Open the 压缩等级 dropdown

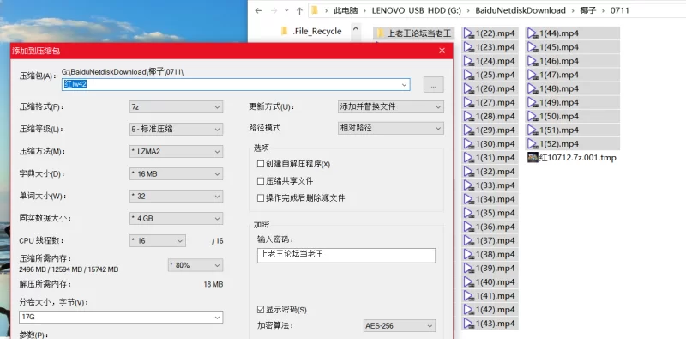coord(177,130)
